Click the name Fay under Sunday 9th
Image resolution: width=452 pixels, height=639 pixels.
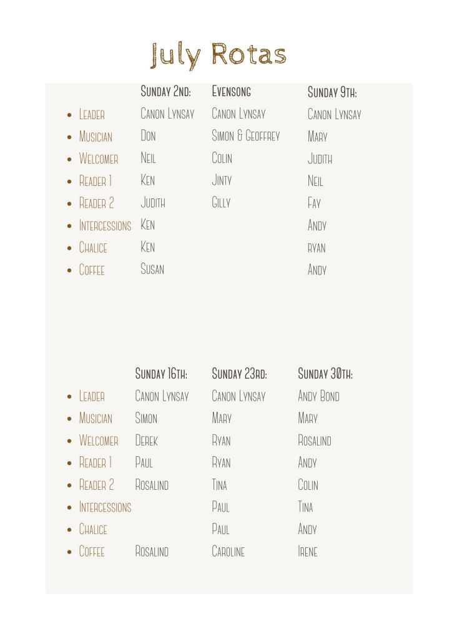point(314,203)
